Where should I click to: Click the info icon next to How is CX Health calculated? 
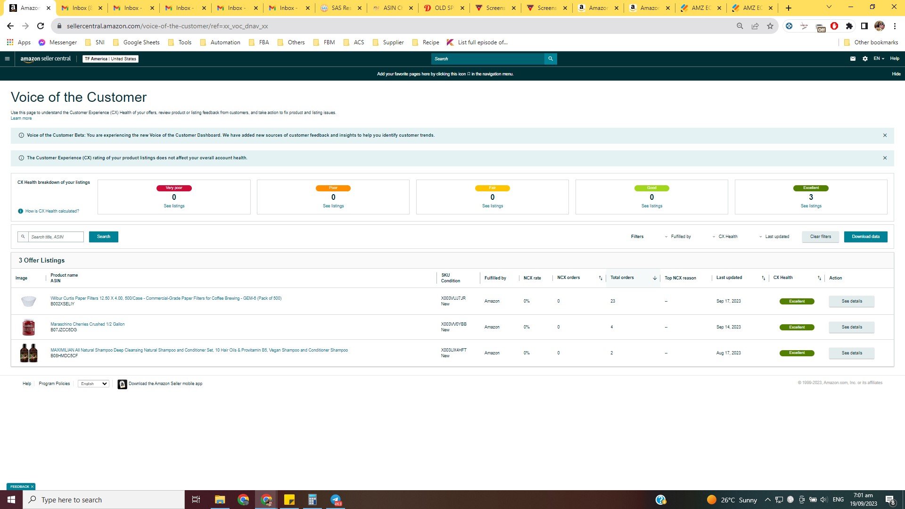click(x=20, y=211)
